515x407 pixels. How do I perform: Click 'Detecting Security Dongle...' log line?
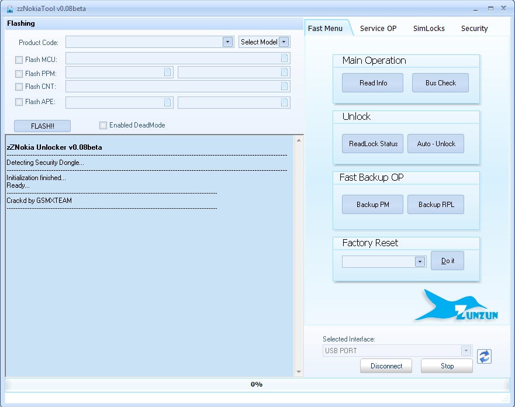[x=46, y=163]
